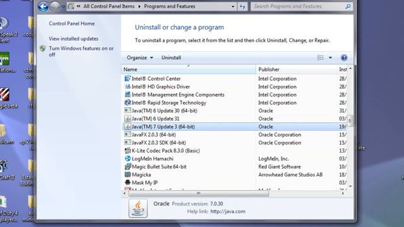Viewport: 404px width, 227px height.
Task: Click the LogMeIn, Inc. publisher cell
Action: (x=273, y=158)
